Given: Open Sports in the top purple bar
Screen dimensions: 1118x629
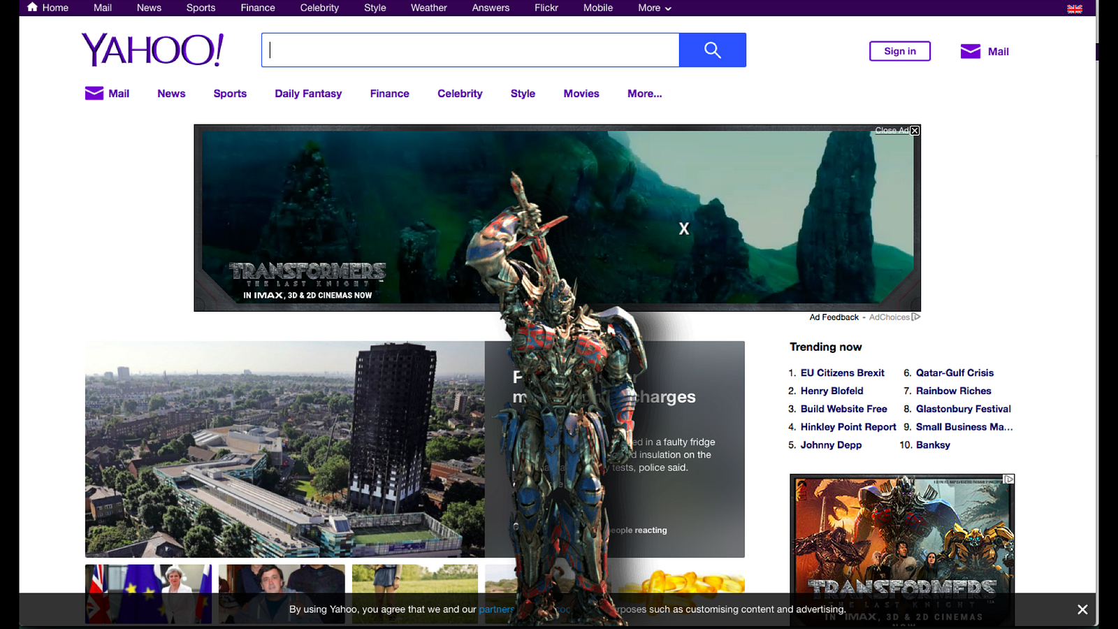Looking at the screenshot, I should click(x=201, y=8).
